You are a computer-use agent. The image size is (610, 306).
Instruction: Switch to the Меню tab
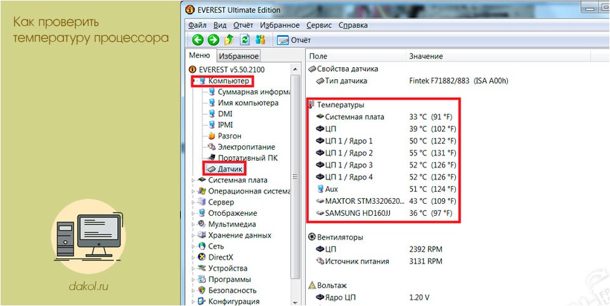click(200, 56)
